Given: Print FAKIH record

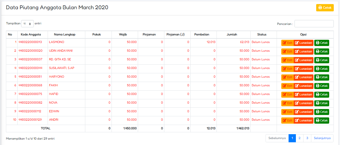Looking at the screenshot, I should click(x=322, y=86).
